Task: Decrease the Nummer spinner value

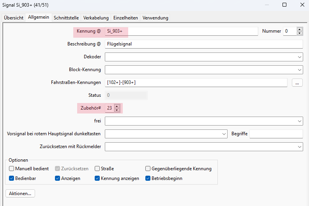Action: (x=299, y=33)
